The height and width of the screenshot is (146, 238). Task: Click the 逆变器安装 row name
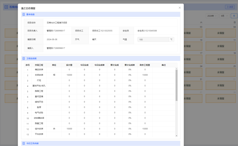[39, 118]
